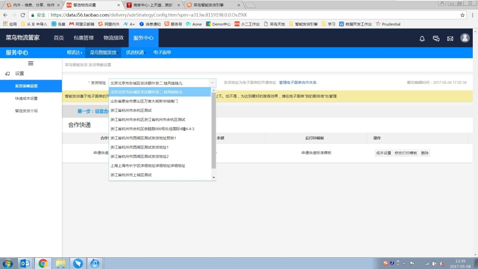Click 菜鸟物流管家 logo title
This screenshot has height=269, width=478.
click(23, 37)
